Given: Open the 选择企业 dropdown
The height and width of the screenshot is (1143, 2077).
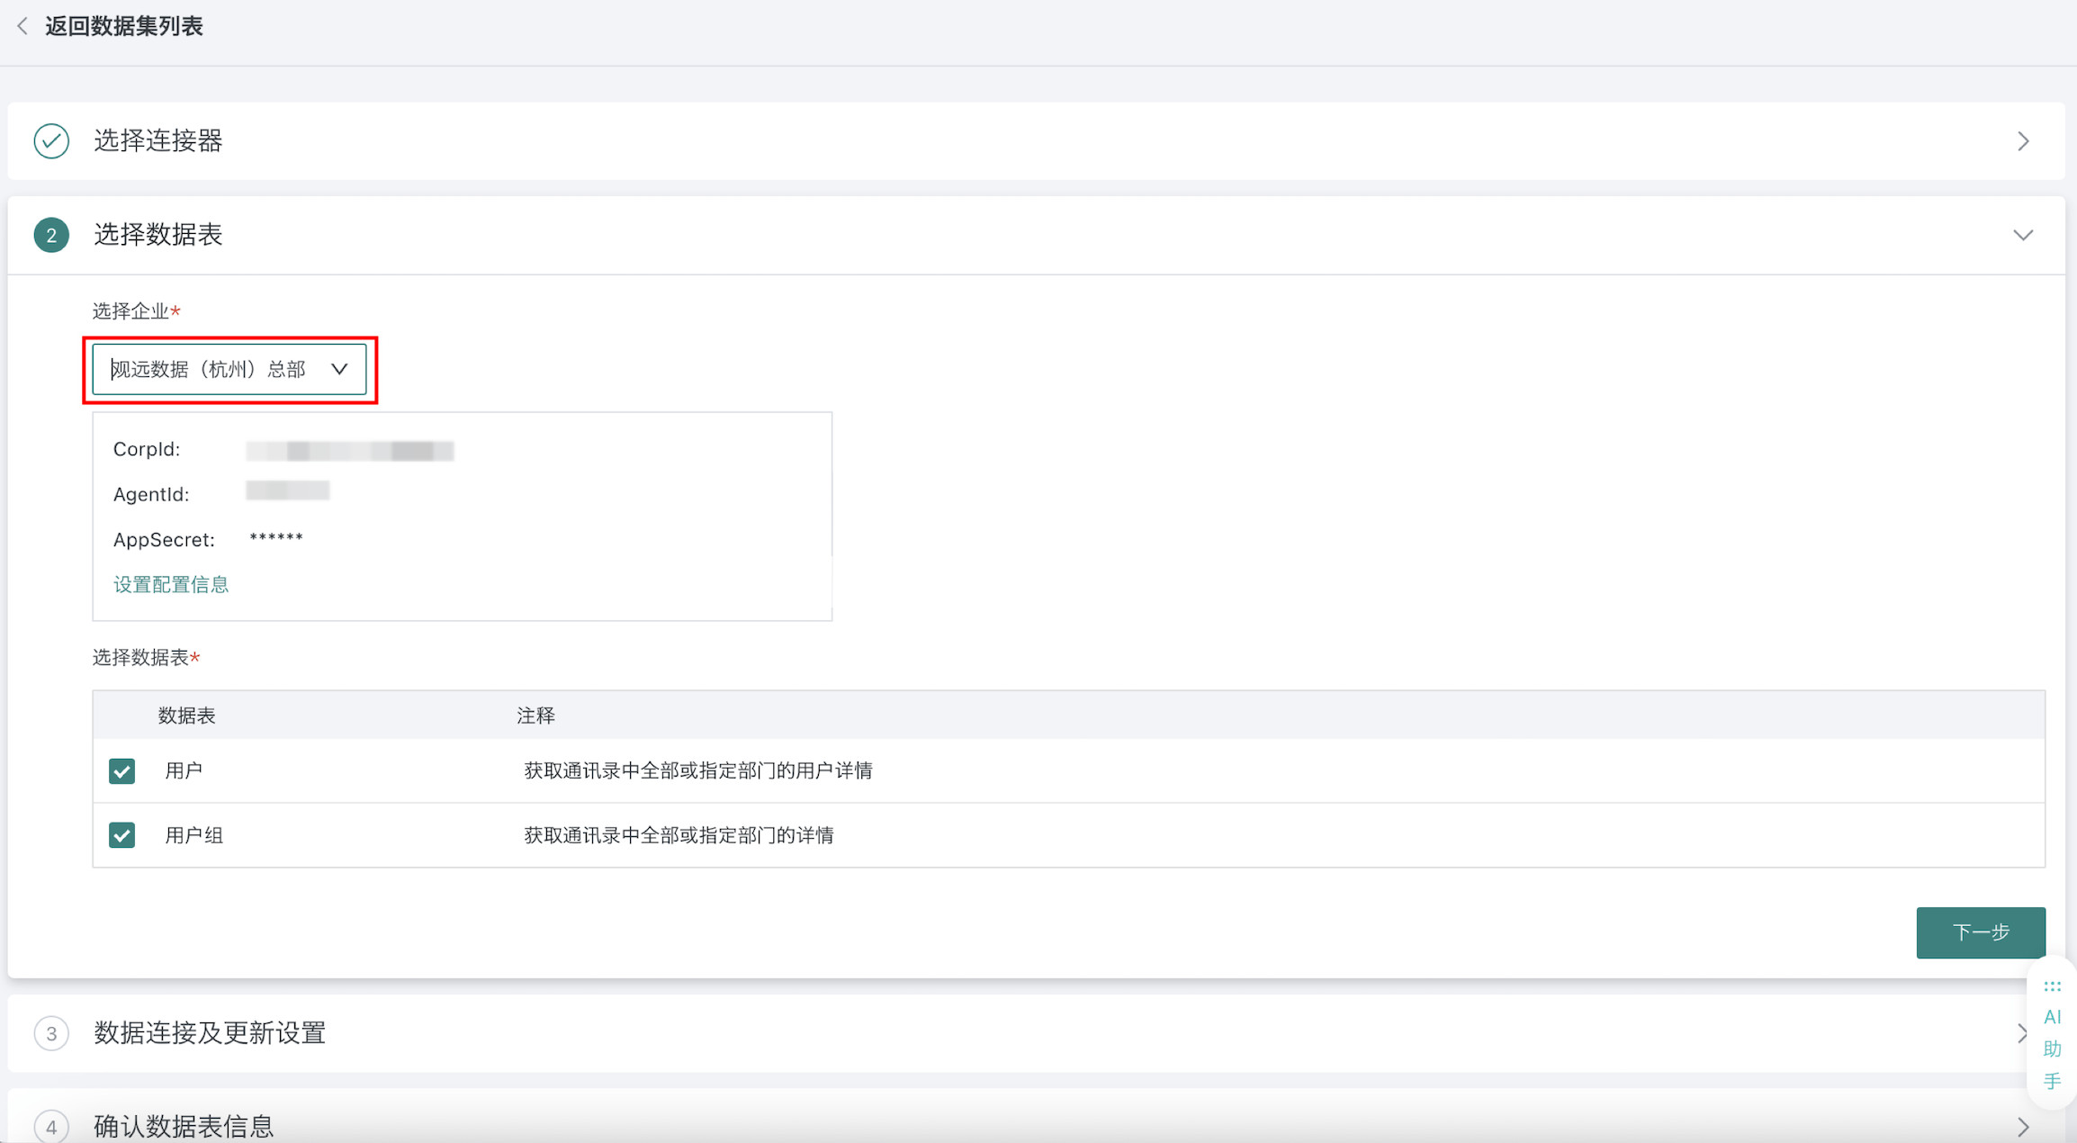Looking at the screenshot, I should pos(229,369).
